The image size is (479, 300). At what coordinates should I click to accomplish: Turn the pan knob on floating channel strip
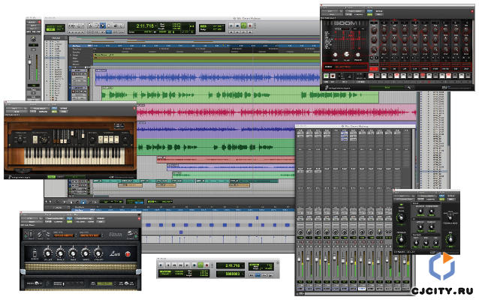(33, 39)
